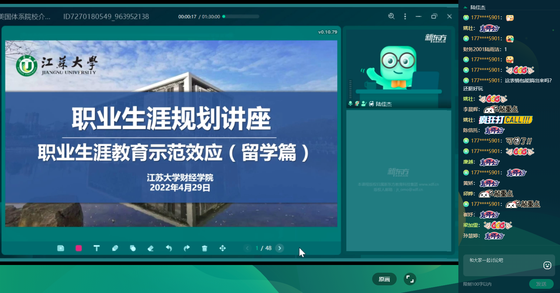Redo the whiteboard action
Image resolution: width=560 pixels, height=293 pixels.
[x=187, y=248]
